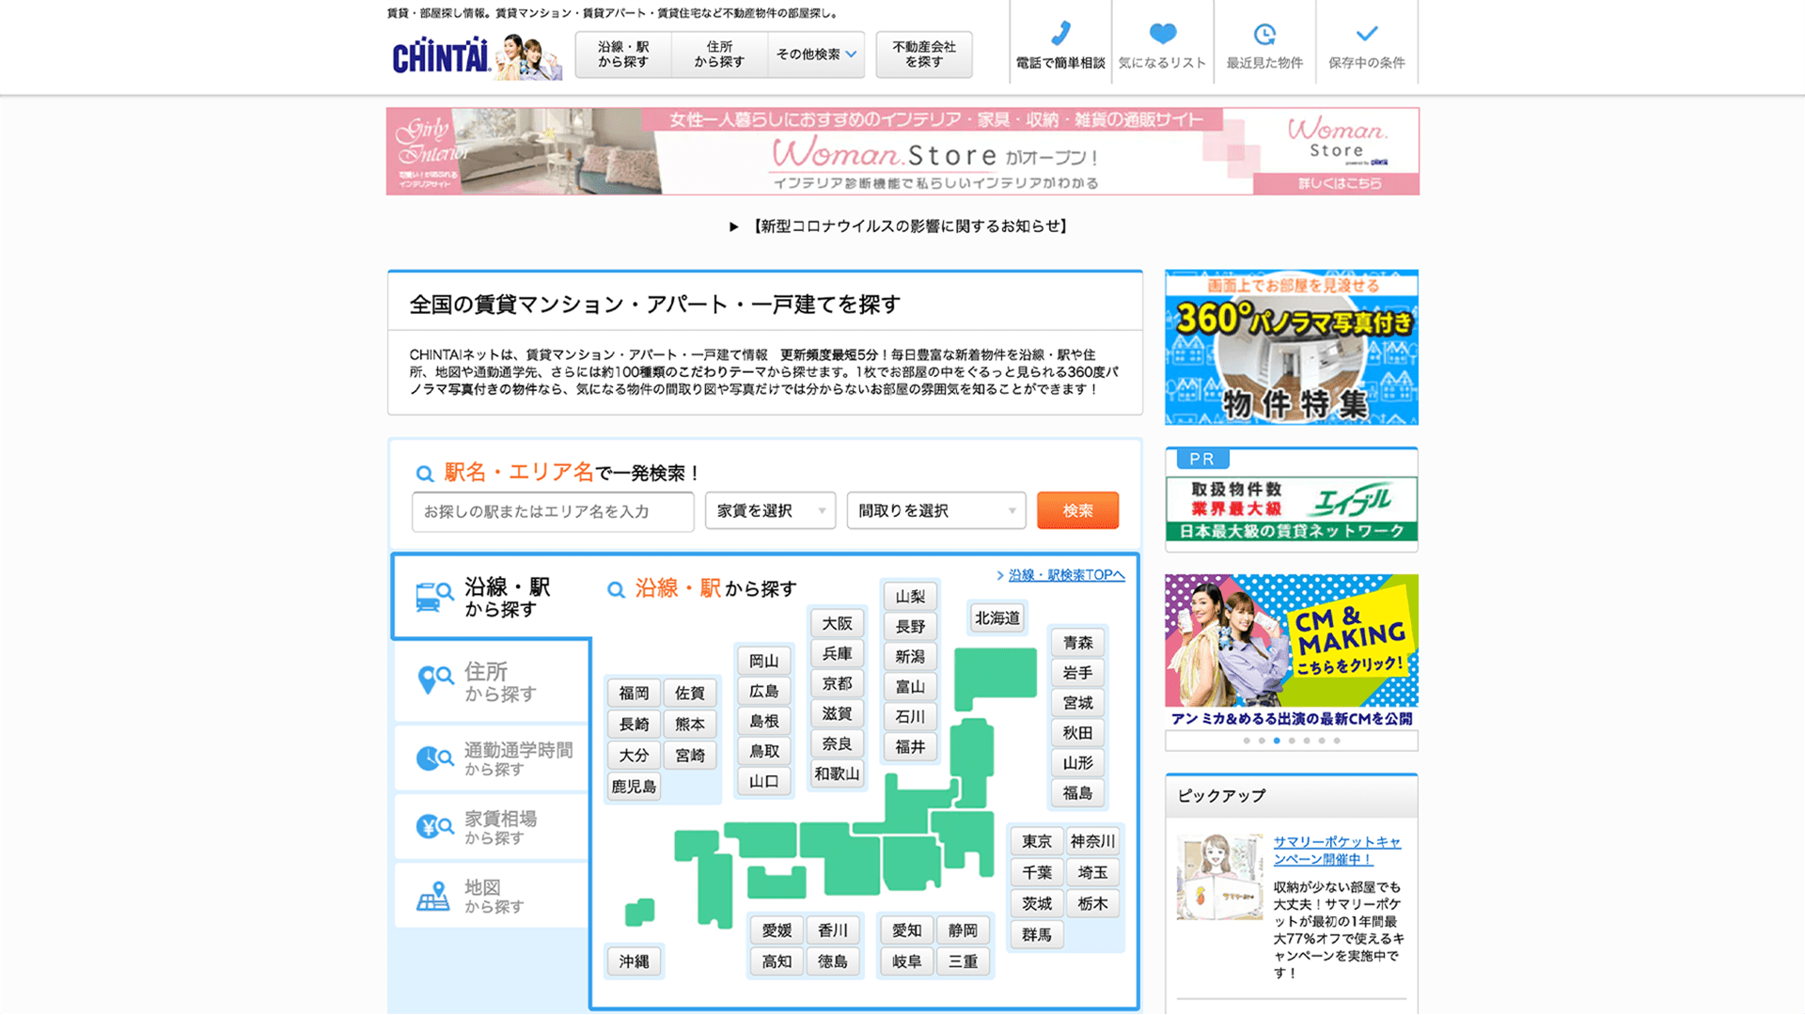The image size is (1805, 1015).
Task: Select the third carousel dot indicator
Action: point(1277,741)
